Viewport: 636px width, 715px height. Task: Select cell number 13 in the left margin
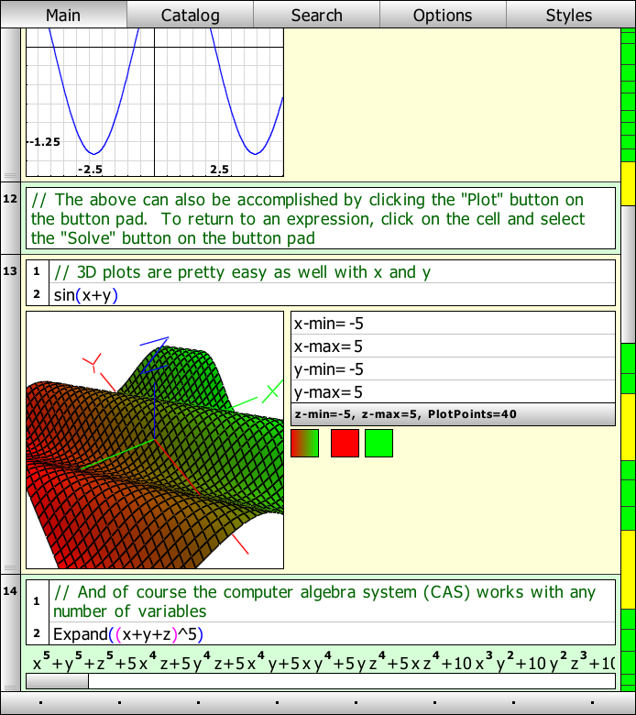coord(10,271)
